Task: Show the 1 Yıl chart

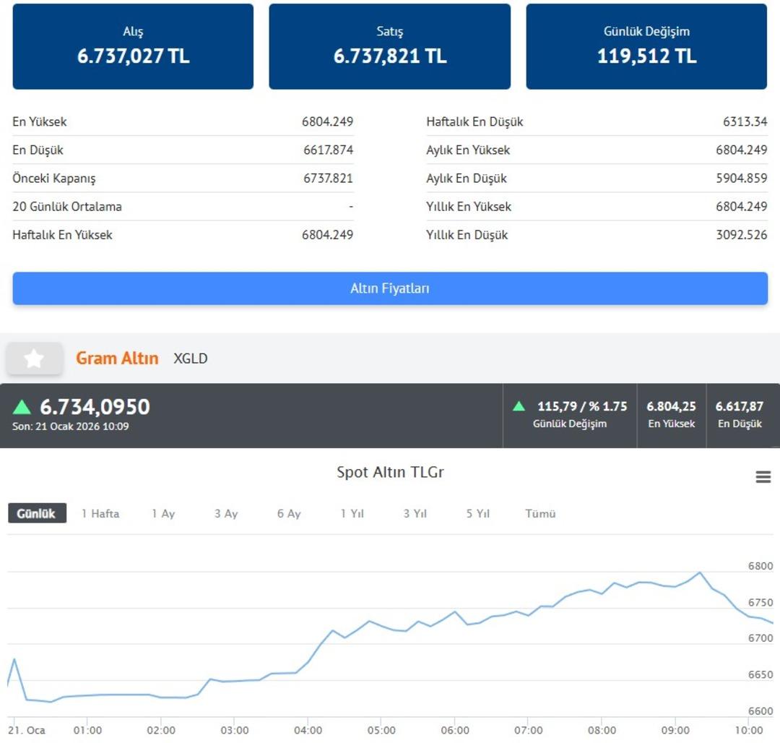Action: click(352, 513)
